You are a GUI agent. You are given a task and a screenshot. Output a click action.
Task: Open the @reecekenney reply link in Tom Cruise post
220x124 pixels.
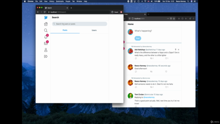pos(149,97)
